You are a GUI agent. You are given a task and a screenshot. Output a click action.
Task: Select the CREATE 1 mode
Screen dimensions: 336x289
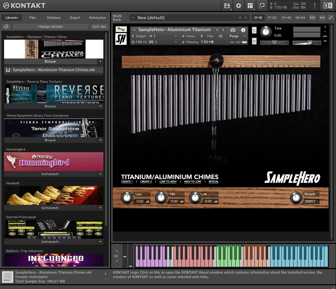[127, 182]
